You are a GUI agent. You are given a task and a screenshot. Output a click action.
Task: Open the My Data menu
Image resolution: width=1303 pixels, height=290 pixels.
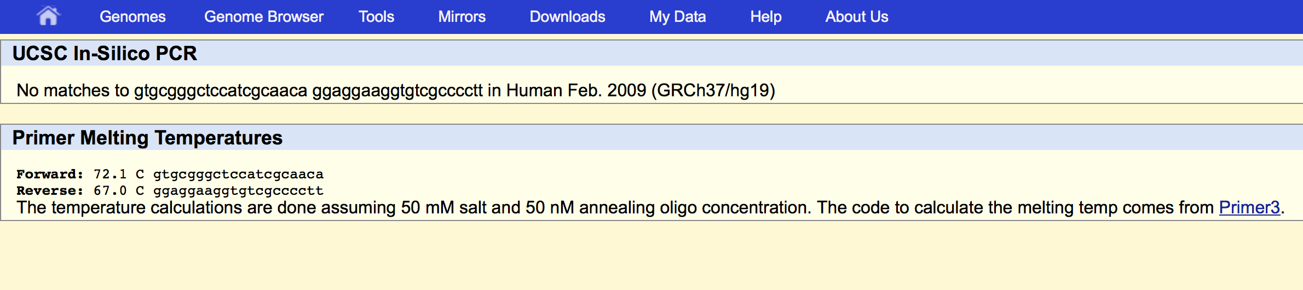pyautogui.click(x=677, y=17)
